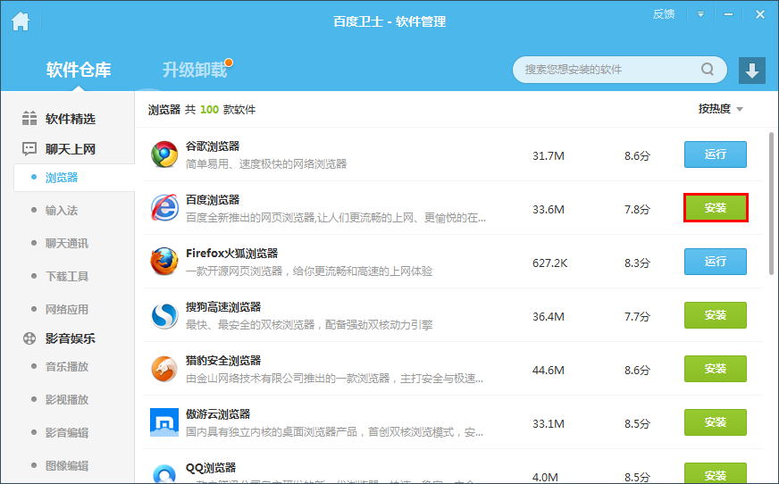Click the 谷歌浏览器 title text

[213, 146]
